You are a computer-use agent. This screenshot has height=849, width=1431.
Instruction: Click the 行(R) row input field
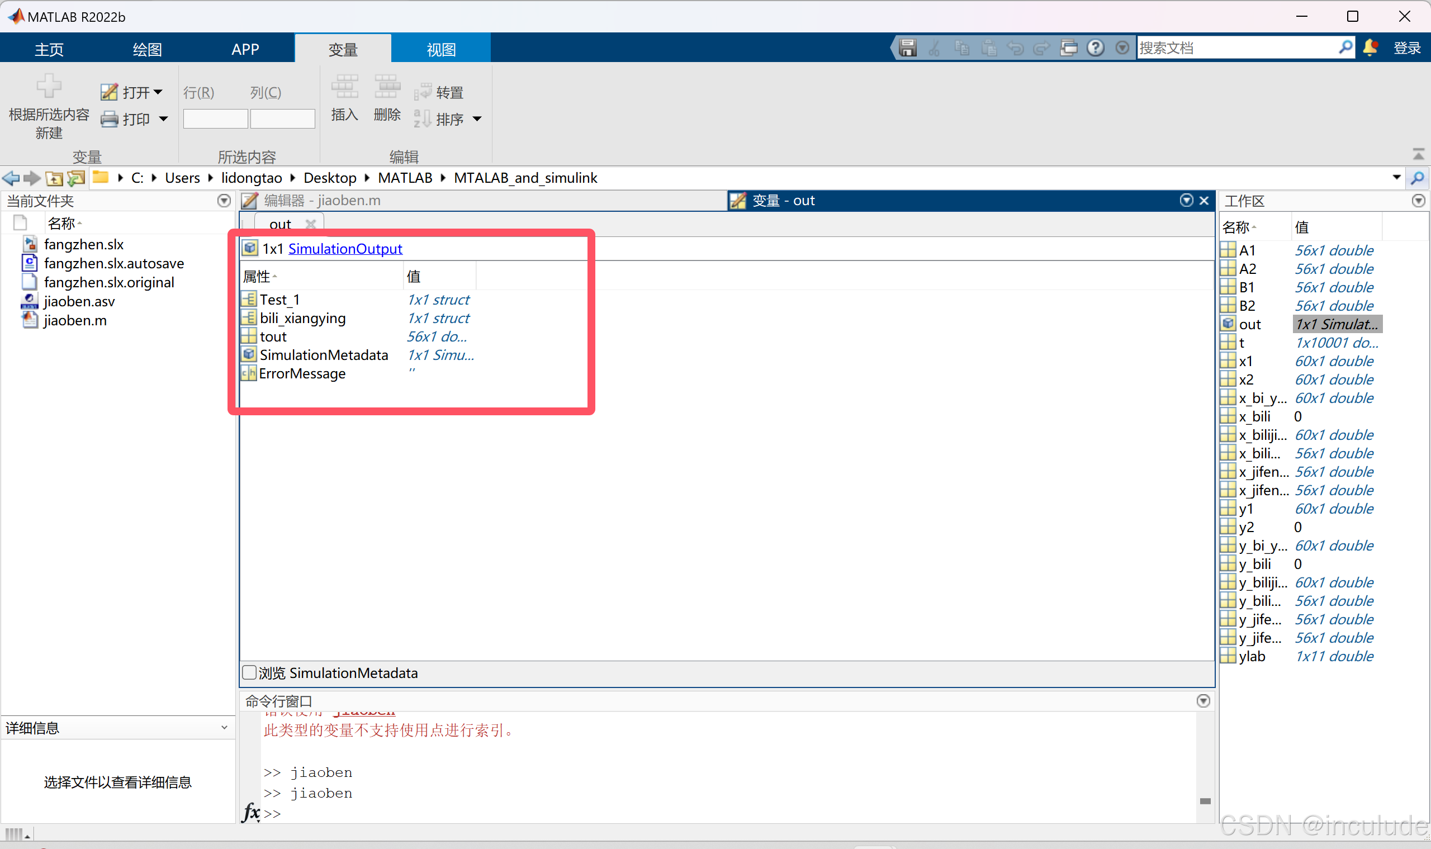coord(215,119)
